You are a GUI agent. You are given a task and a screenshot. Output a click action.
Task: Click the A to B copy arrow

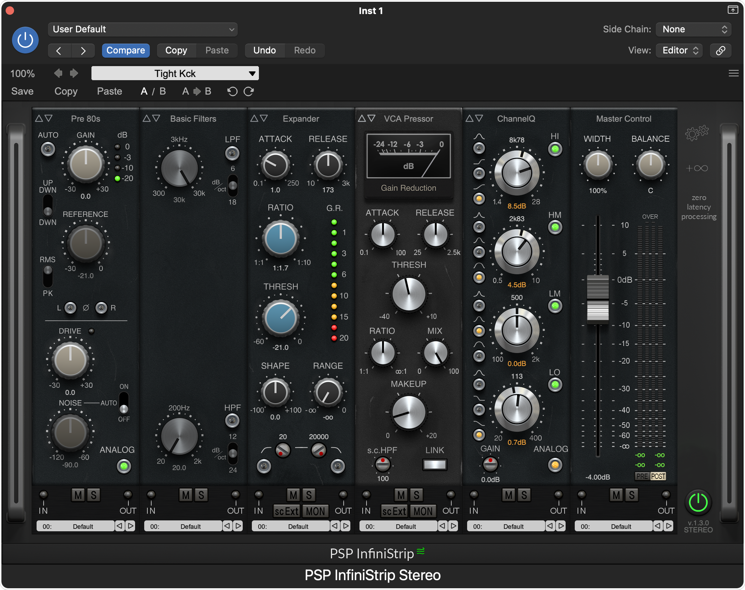(x=197, y=91)
